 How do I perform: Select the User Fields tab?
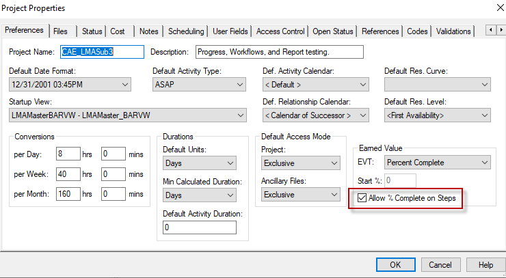tap(230, 31)
